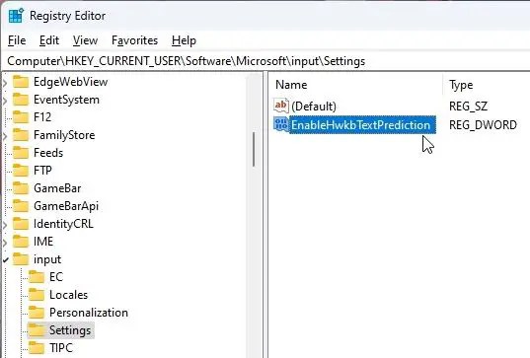
Task: Open the Favorites menu
Action: [x=134, y=40]
